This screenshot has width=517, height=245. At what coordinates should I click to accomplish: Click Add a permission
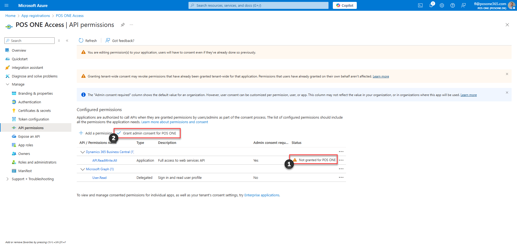[96, 133]
